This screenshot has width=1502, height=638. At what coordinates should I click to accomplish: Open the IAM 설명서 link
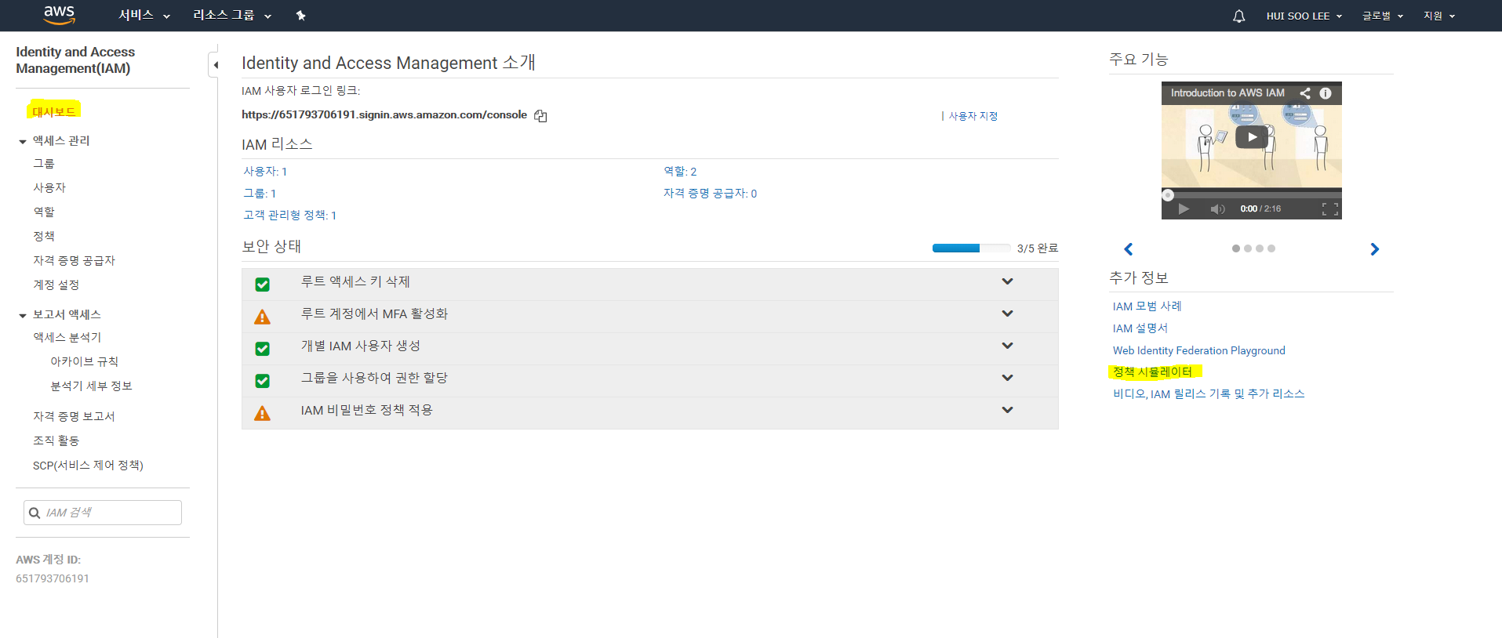click(1140, 328)
